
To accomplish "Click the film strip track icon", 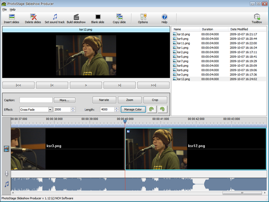I will [6, 149].
